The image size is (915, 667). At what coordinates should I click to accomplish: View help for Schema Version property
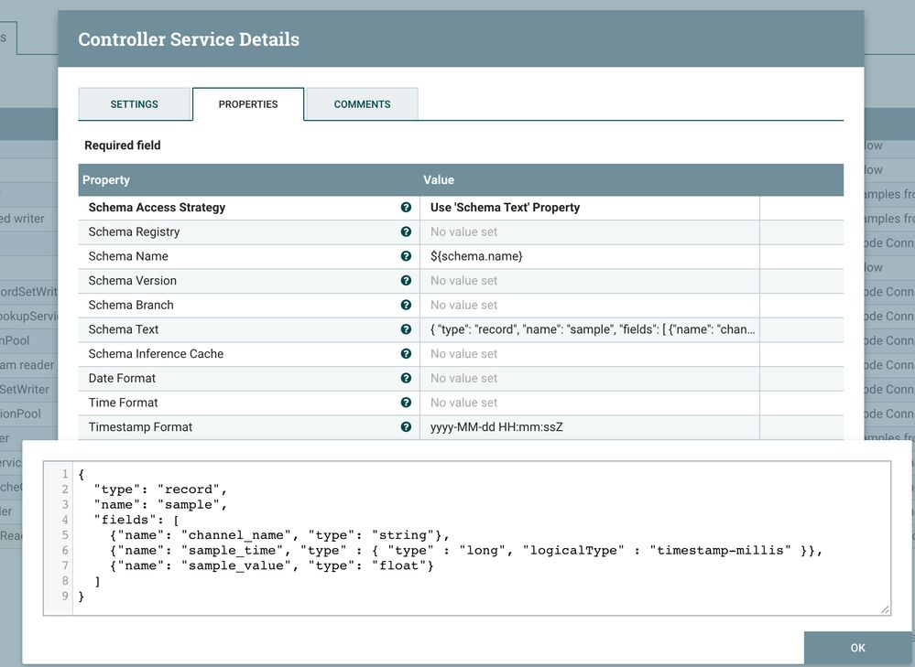click(406, 281)
